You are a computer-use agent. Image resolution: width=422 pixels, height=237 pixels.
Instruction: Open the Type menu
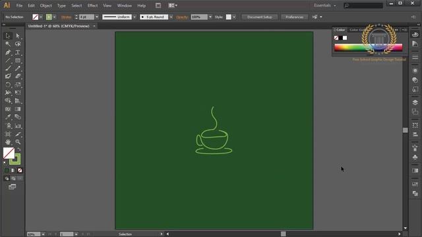[x=61, y=5]
